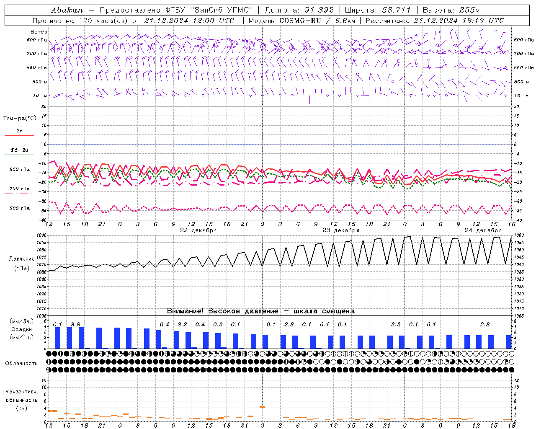Click the "Конвективн." convective cloud label
The width and height of the screenshot is (536, 429).
point(21,392)
